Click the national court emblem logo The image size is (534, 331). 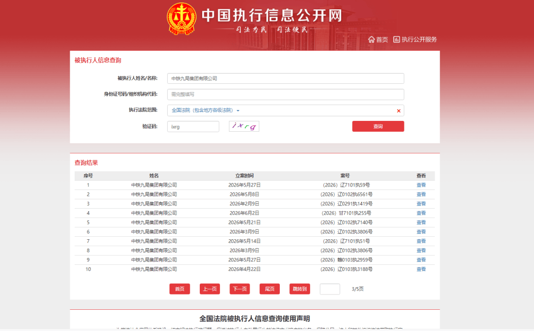(x=181, y=19)
